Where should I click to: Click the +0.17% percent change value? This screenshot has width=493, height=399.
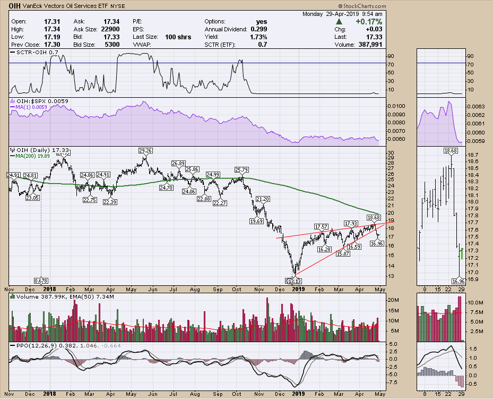click(369, 22)
